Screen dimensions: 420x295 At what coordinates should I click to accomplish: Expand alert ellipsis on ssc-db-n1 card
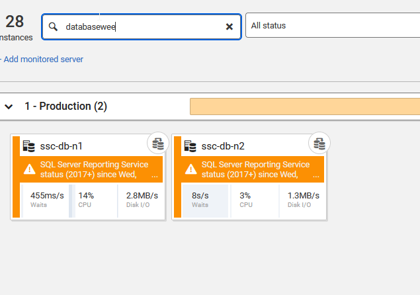pos(155,177)
